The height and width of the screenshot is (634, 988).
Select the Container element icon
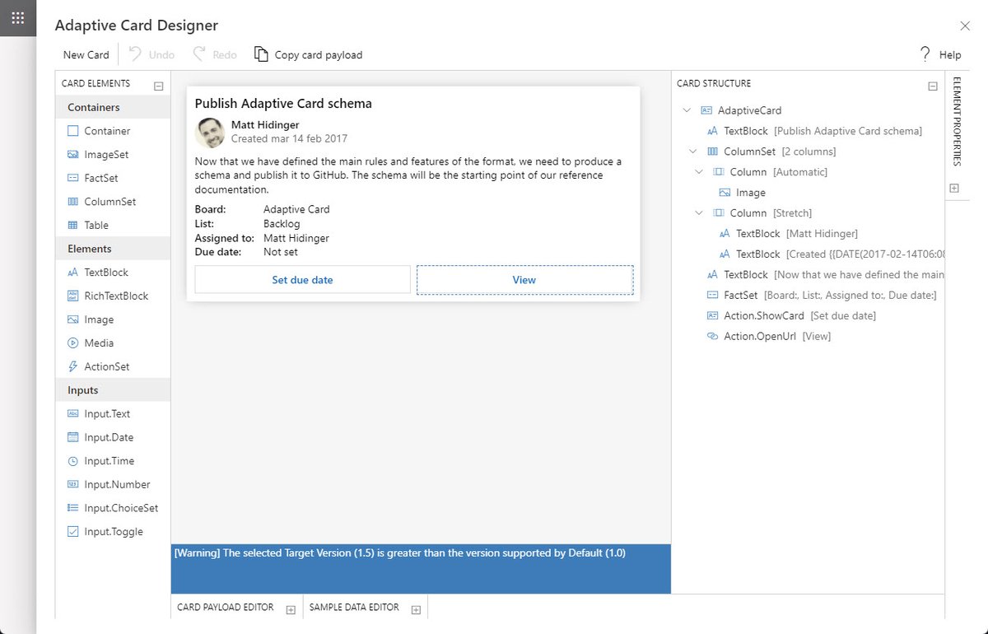(x=72, y=131)
